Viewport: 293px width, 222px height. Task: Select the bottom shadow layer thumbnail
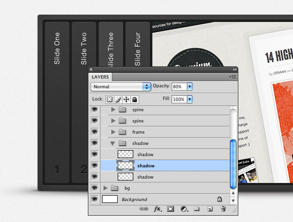(126, 177)
